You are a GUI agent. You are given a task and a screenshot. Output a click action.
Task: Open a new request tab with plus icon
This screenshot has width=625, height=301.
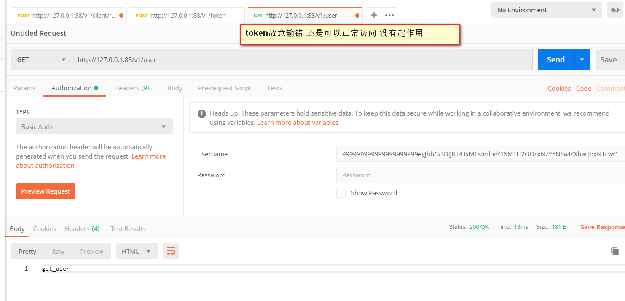pos(374,15)
